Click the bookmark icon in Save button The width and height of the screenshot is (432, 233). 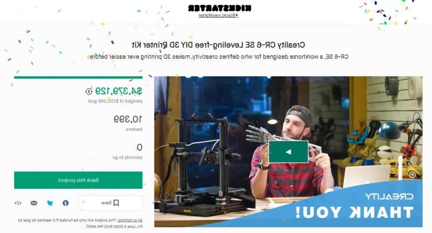click(x=116, y=203)
